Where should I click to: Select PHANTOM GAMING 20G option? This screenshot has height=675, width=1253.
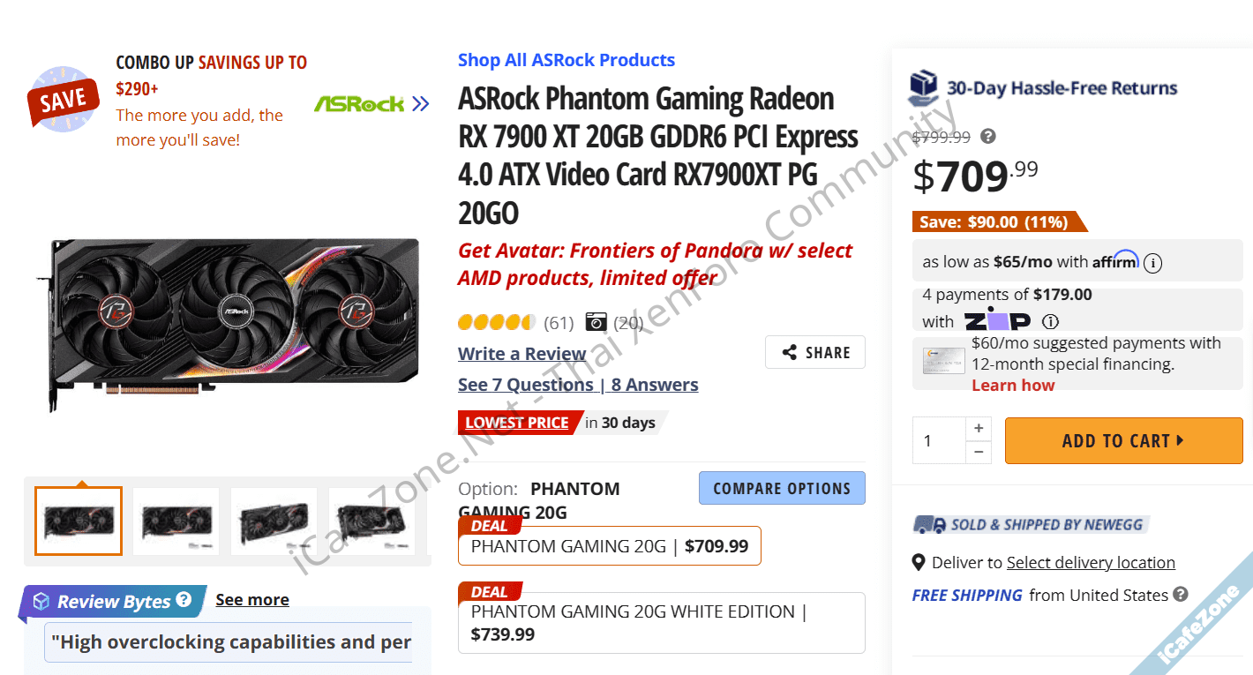point(609,546)
